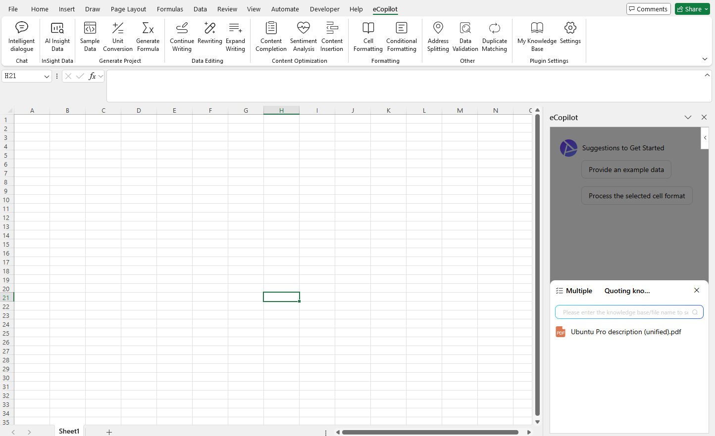
Task: Click the Address Splitting icon
Action: pyautogui.click(x=438, y=36)
